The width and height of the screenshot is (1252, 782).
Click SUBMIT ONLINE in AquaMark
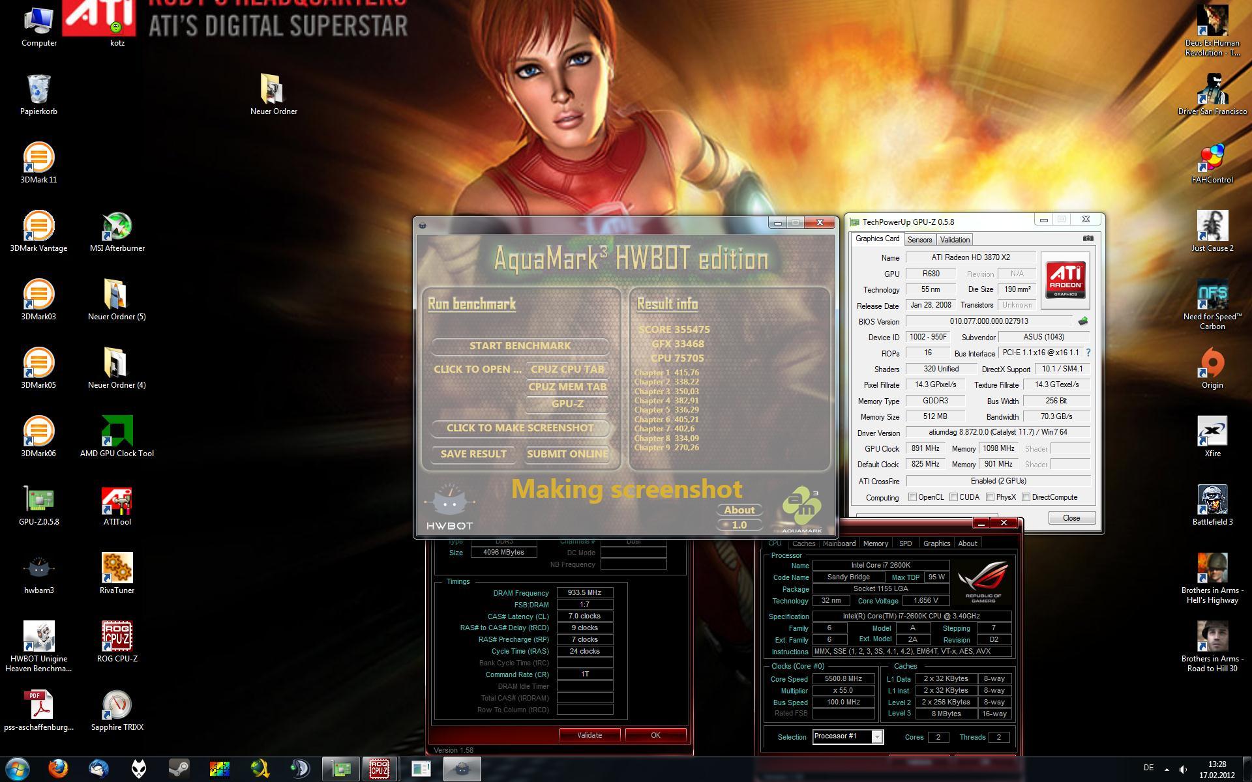pyautogui.click(x=567, y=454)
